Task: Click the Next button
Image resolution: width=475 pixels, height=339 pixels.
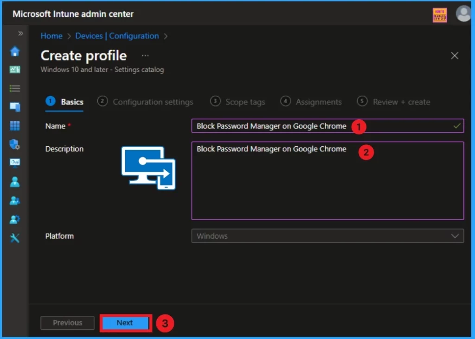Action: [x=125, y=323]
